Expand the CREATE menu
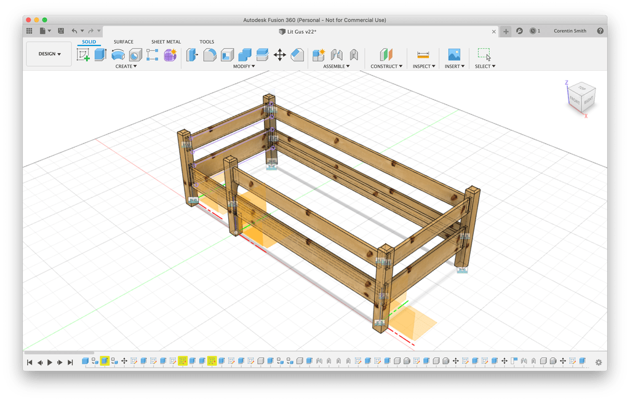This screenshot has height=401, width=630. pos(126,66)
